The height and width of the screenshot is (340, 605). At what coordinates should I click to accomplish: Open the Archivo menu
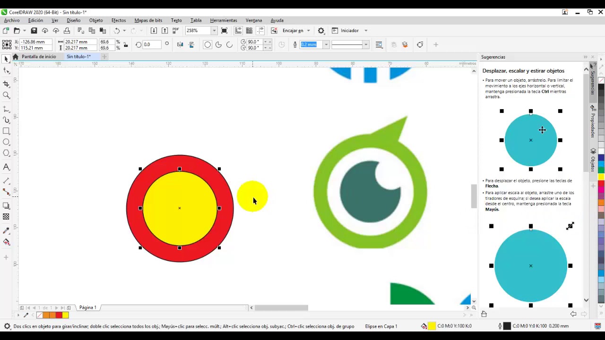[12, 20]
